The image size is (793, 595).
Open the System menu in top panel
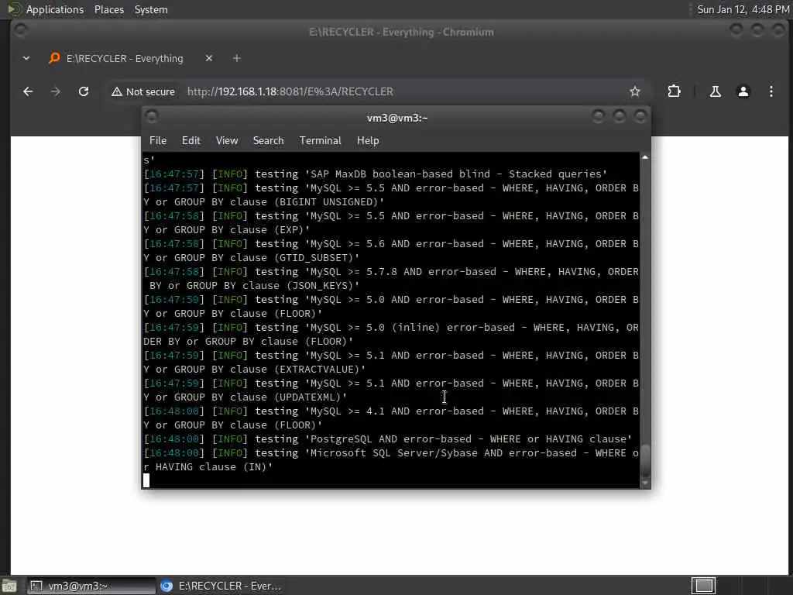click(151, 9)
